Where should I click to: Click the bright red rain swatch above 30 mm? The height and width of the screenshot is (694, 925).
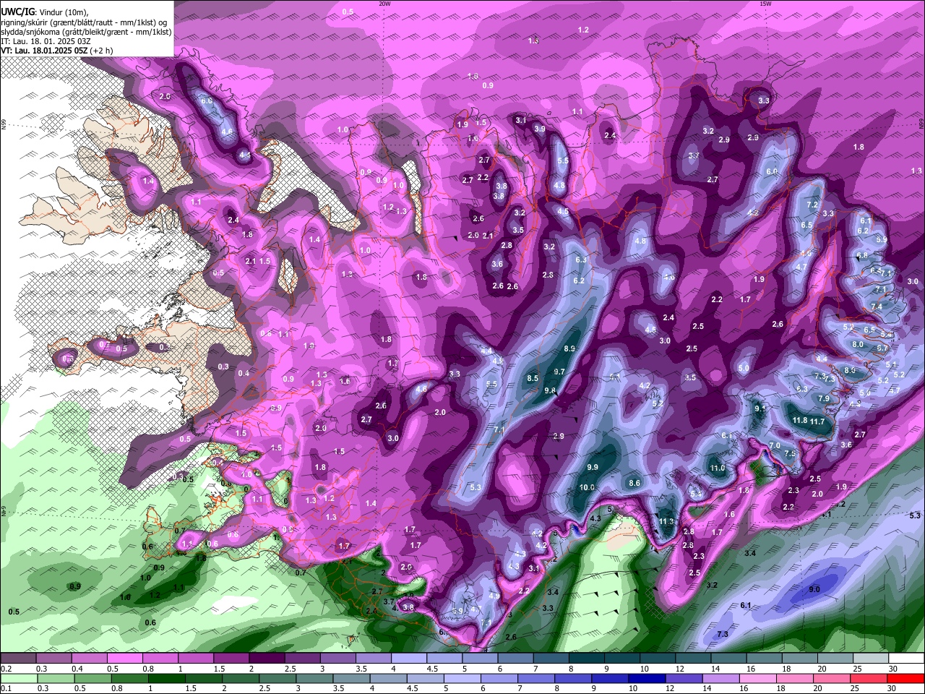(906, 678)
